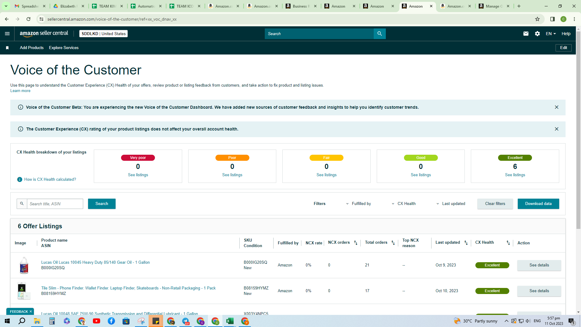The width and height of the screenshot is (581, 327).
Task: Open Tile Slim Phone Finder product link
Action: tap(128, 288)
